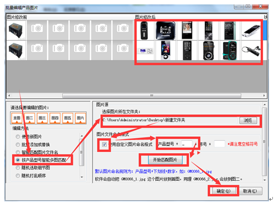274x203 pixels.
Task: Click the 选择图片所在文件夹 label
Action: (121, 112)
